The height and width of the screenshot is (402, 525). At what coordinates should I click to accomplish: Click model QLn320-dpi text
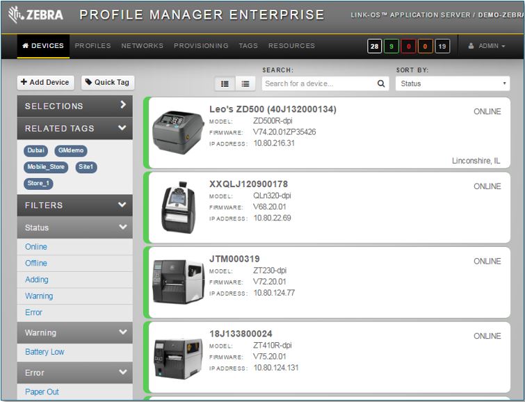pyautogui.click(x=272, y=195)
